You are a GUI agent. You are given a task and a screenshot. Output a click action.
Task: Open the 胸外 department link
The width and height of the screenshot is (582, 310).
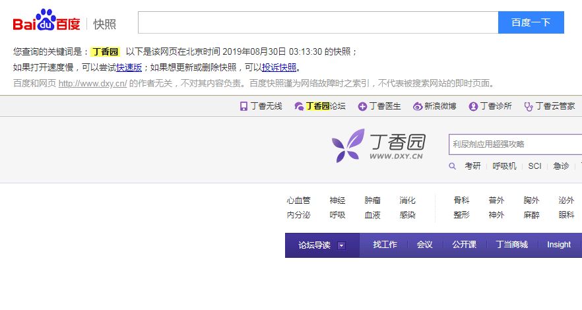pyautogui.click(x=531, y=201)
